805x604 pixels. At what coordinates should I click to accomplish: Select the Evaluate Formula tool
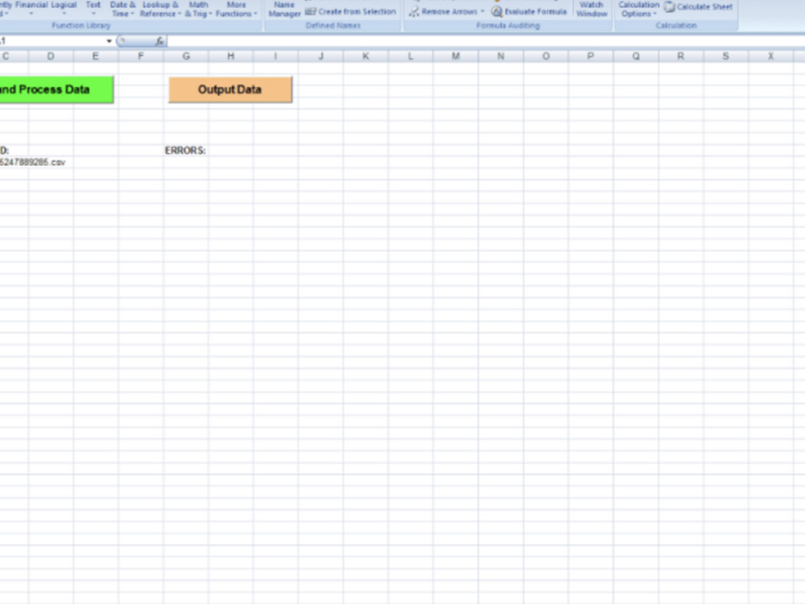click(534, 12)
